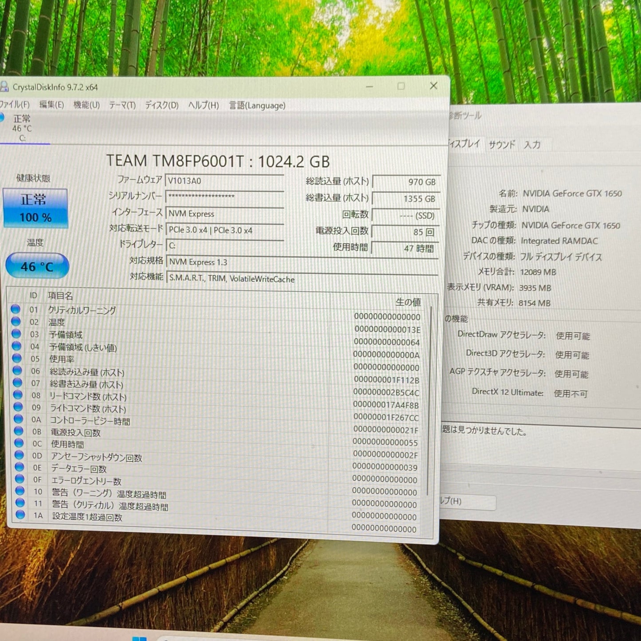
Task: Switch to サウンド tab in diagnostic tool window
Action: click(x=502, y=145)
